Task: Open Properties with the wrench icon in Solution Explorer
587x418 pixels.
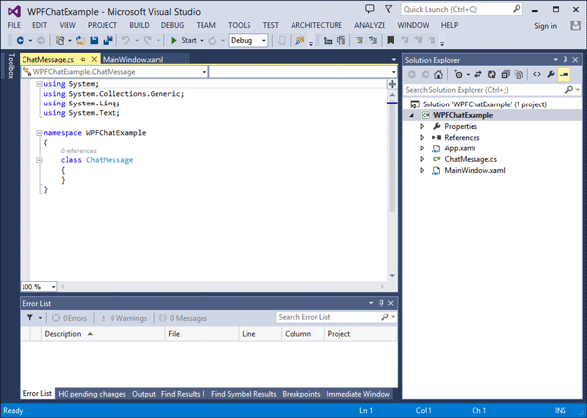Action: coord(551,74)
